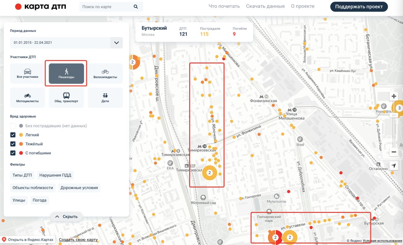Screen dimensions: 403x245
Task: Select the Общ. транспорт bus filter
Action: click(66, 98)
